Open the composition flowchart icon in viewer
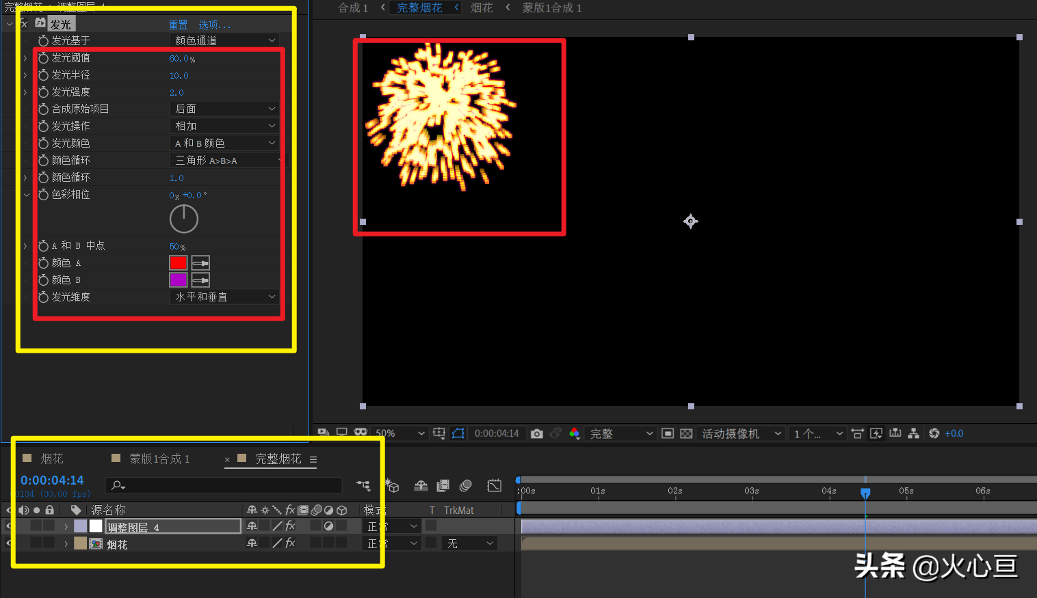This screenshot has height=598, width=1037. point(914,433)
